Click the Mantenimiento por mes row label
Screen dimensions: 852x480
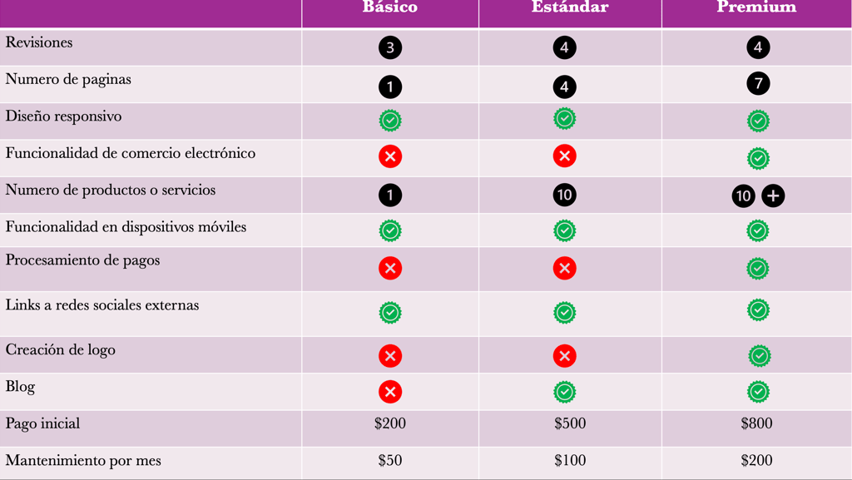[83, 461]
